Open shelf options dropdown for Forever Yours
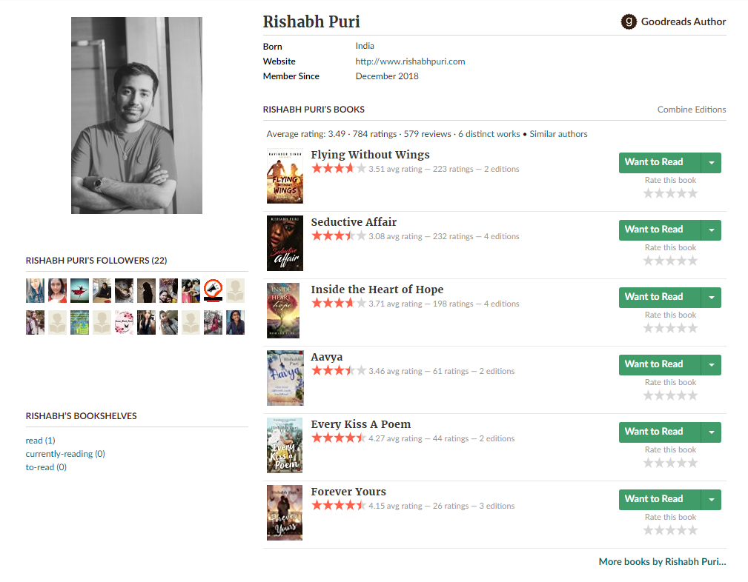 711,499
